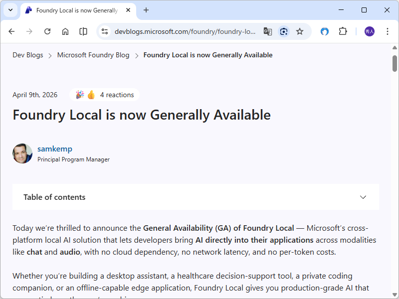Screen dimensions: 399x299
Task: Open the split view icon
Action: click(x=83, y=31)
